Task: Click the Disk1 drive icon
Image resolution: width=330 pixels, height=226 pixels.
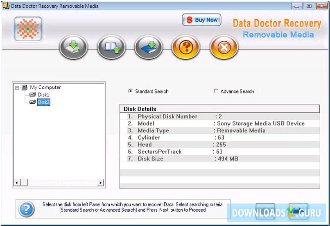Action: pos(32,94)
